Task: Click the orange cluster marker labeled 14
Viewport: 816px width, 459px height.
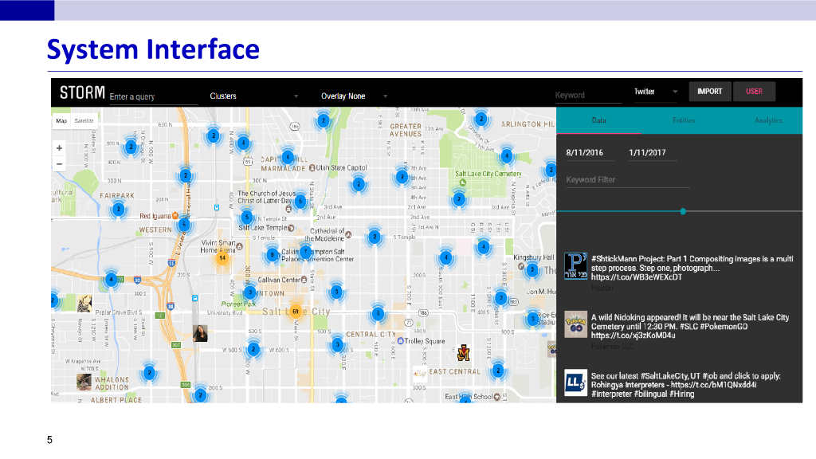Action: [x=222, y=258]
